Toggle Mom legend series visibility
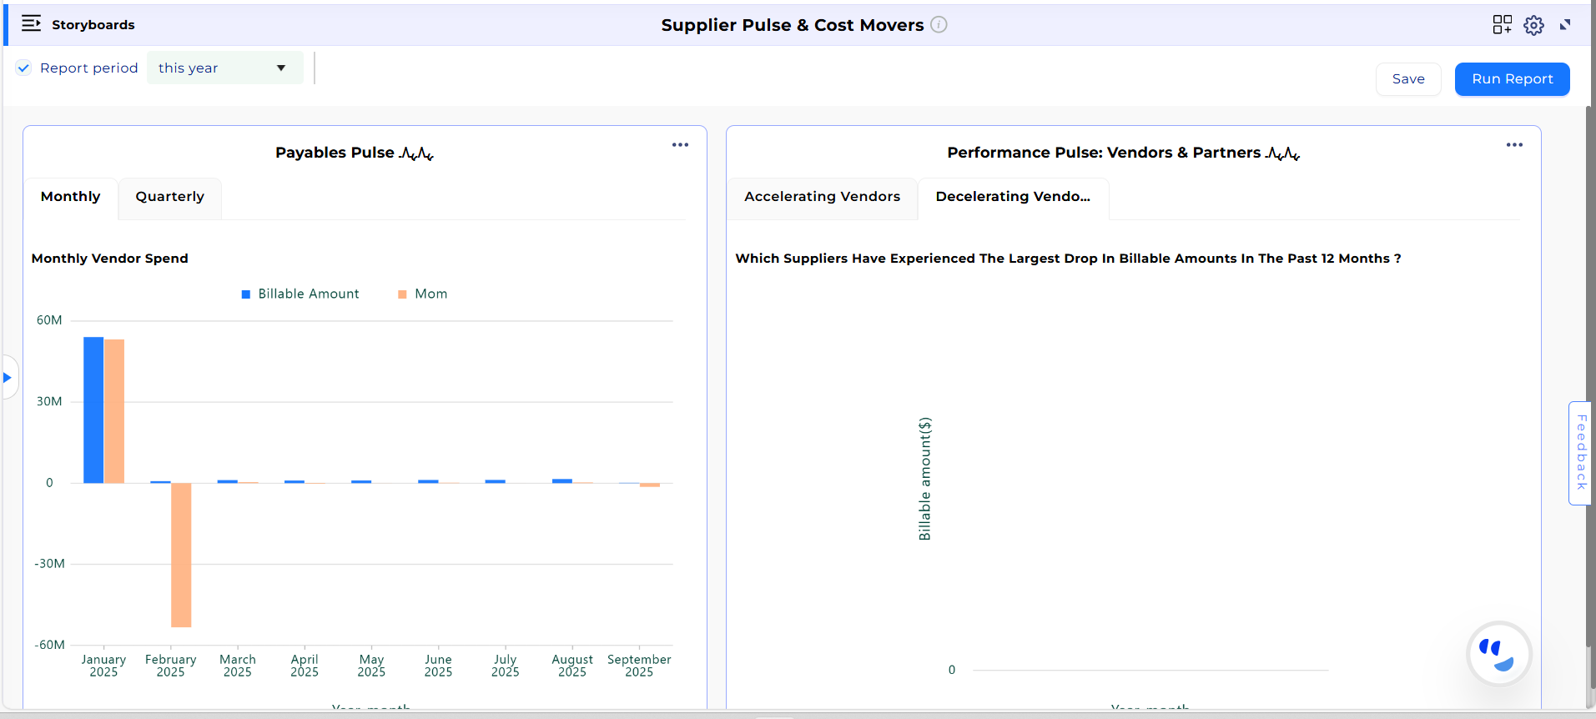This screenshot has height=719, width=1596. click(x=423, y=294)
